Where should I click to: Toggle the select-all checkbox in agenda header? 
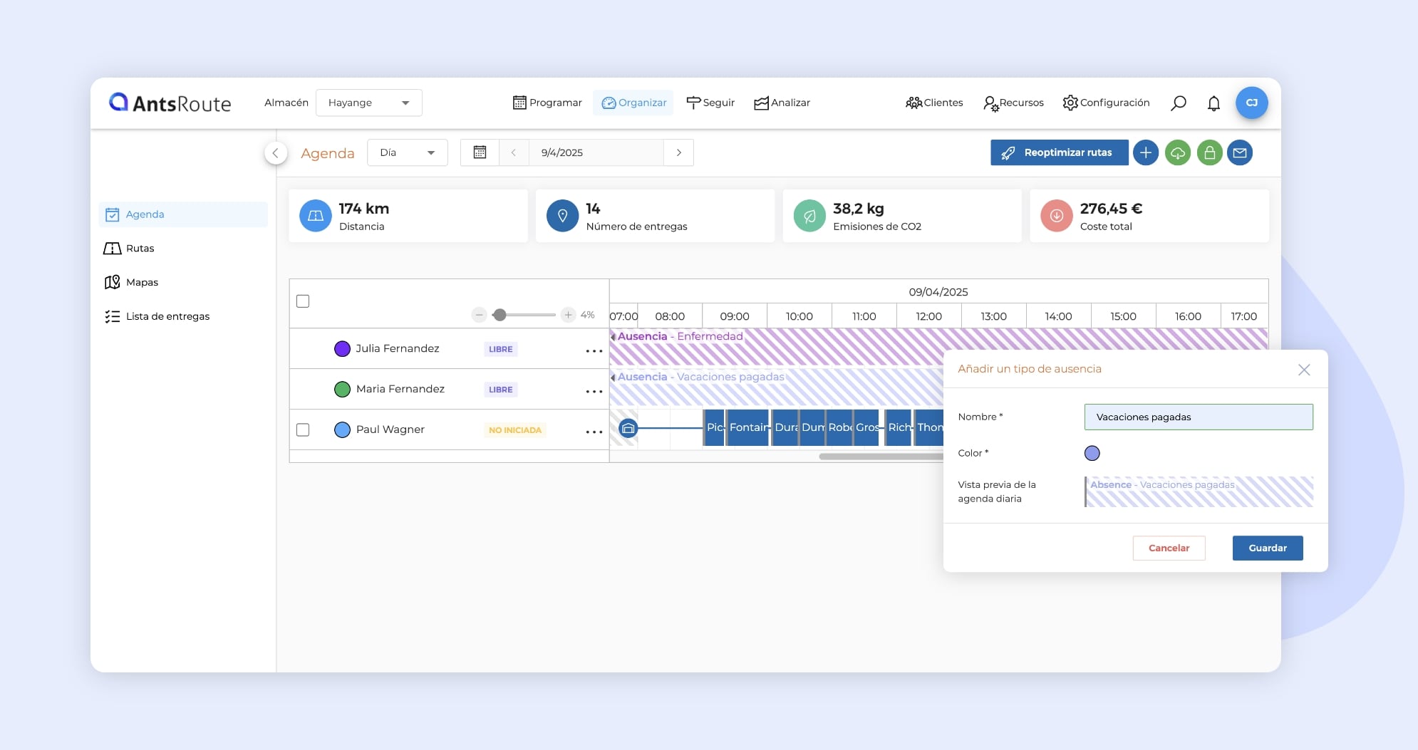(x=303, y=301)
